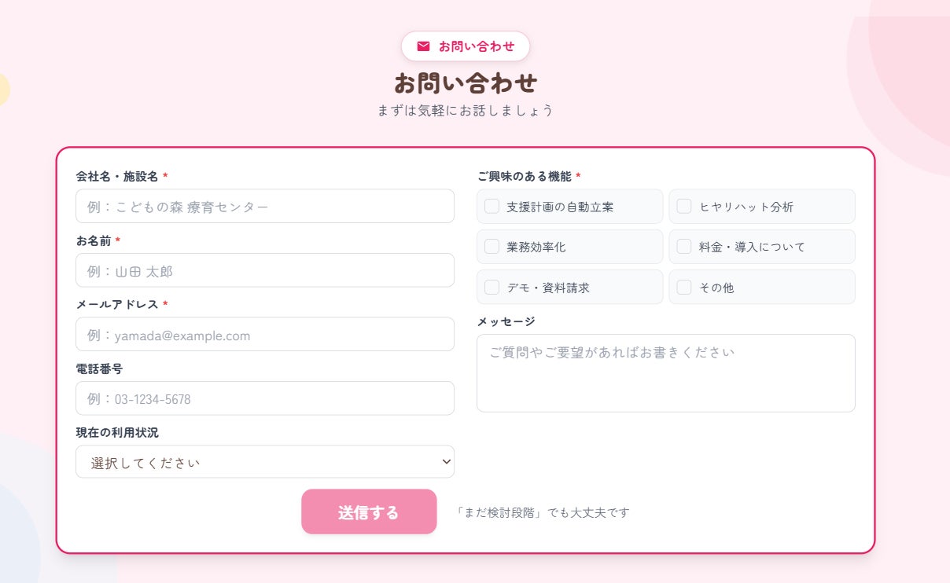
Task: Click into the お名前 text field
Action: tap(264, 271)
